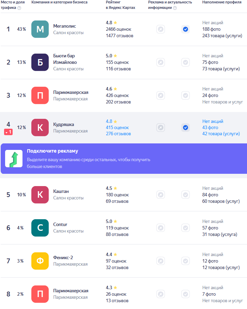Click the advertising icon in Мегаполис row
The image size is (247, 309).
coord(161,29)
